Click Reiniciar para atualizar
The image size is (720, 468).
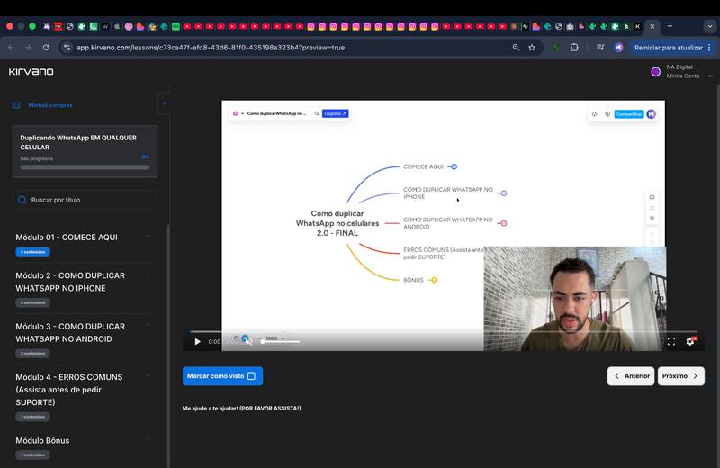(668, 48)
